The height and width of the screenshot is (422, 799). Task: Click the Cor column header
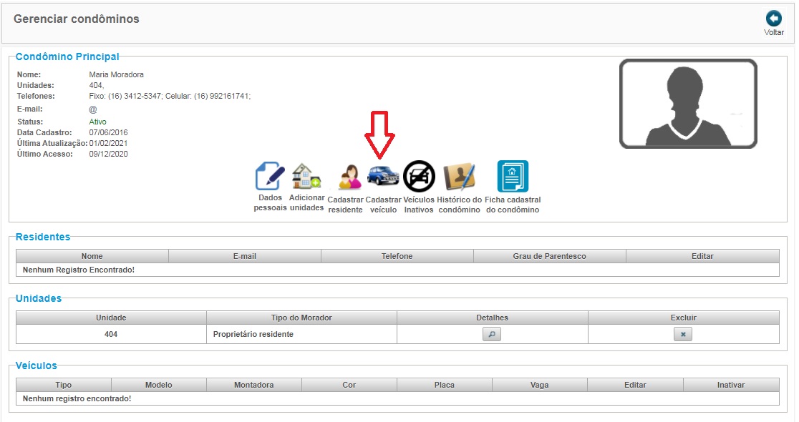coord(349,385)
